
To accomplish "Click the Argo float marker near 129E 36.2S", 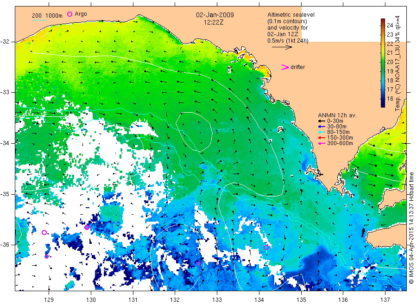I will (46, 256).
